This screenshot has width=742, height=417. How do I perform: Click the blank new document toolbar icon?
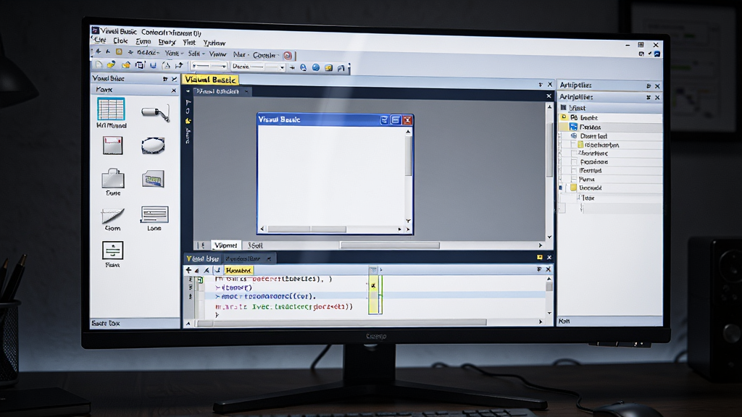(x=99, y=64)
